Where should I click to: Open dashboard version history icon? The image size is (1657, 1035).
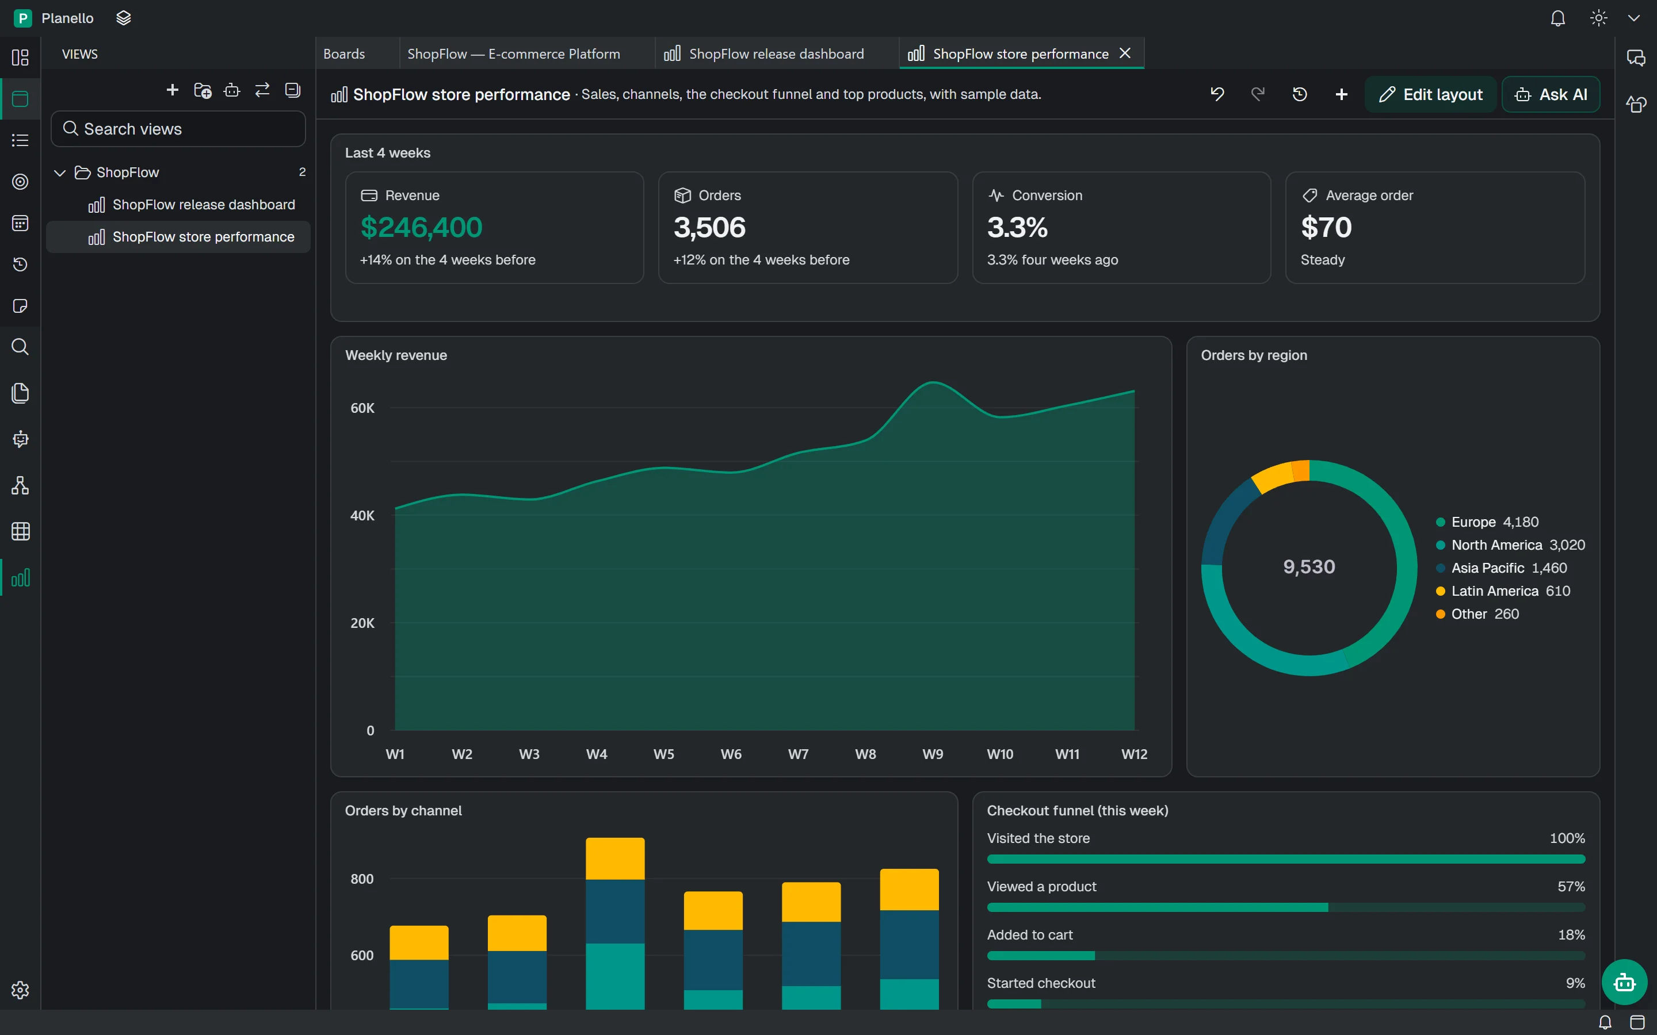coord(1300,94)
